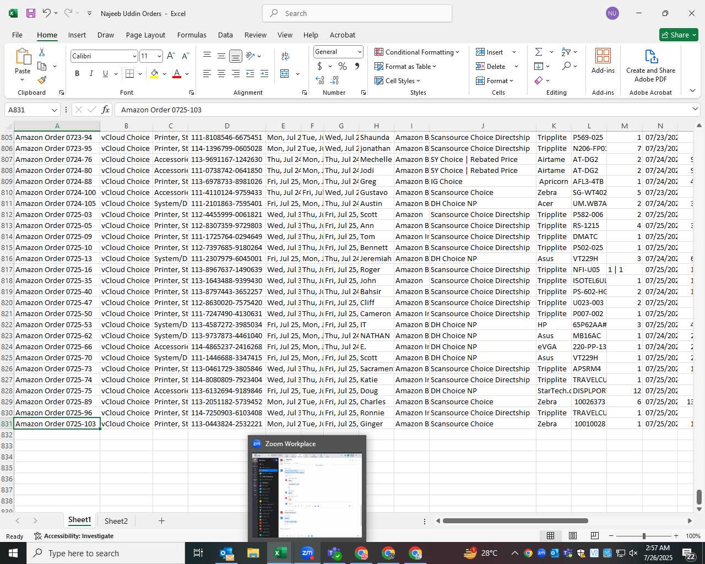705x564 pixels.
Task: Click the Clear eraser icon
Action: 539,80
